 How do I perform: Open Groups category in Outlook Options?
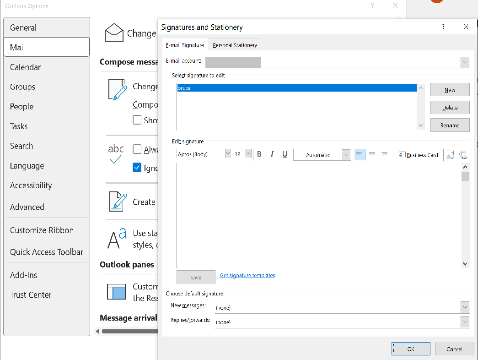[x=47, y=87]
